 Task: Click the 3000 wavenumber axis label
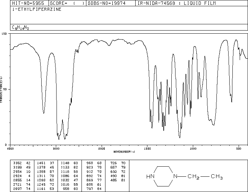coord(56,149)
